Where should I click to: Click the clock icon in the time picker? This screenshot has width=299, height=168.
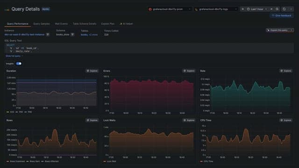pos(248,9)
